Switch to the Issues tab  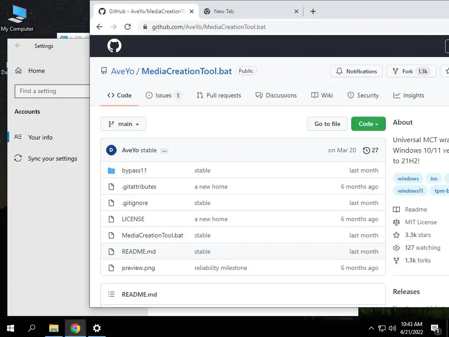[164, 95]
